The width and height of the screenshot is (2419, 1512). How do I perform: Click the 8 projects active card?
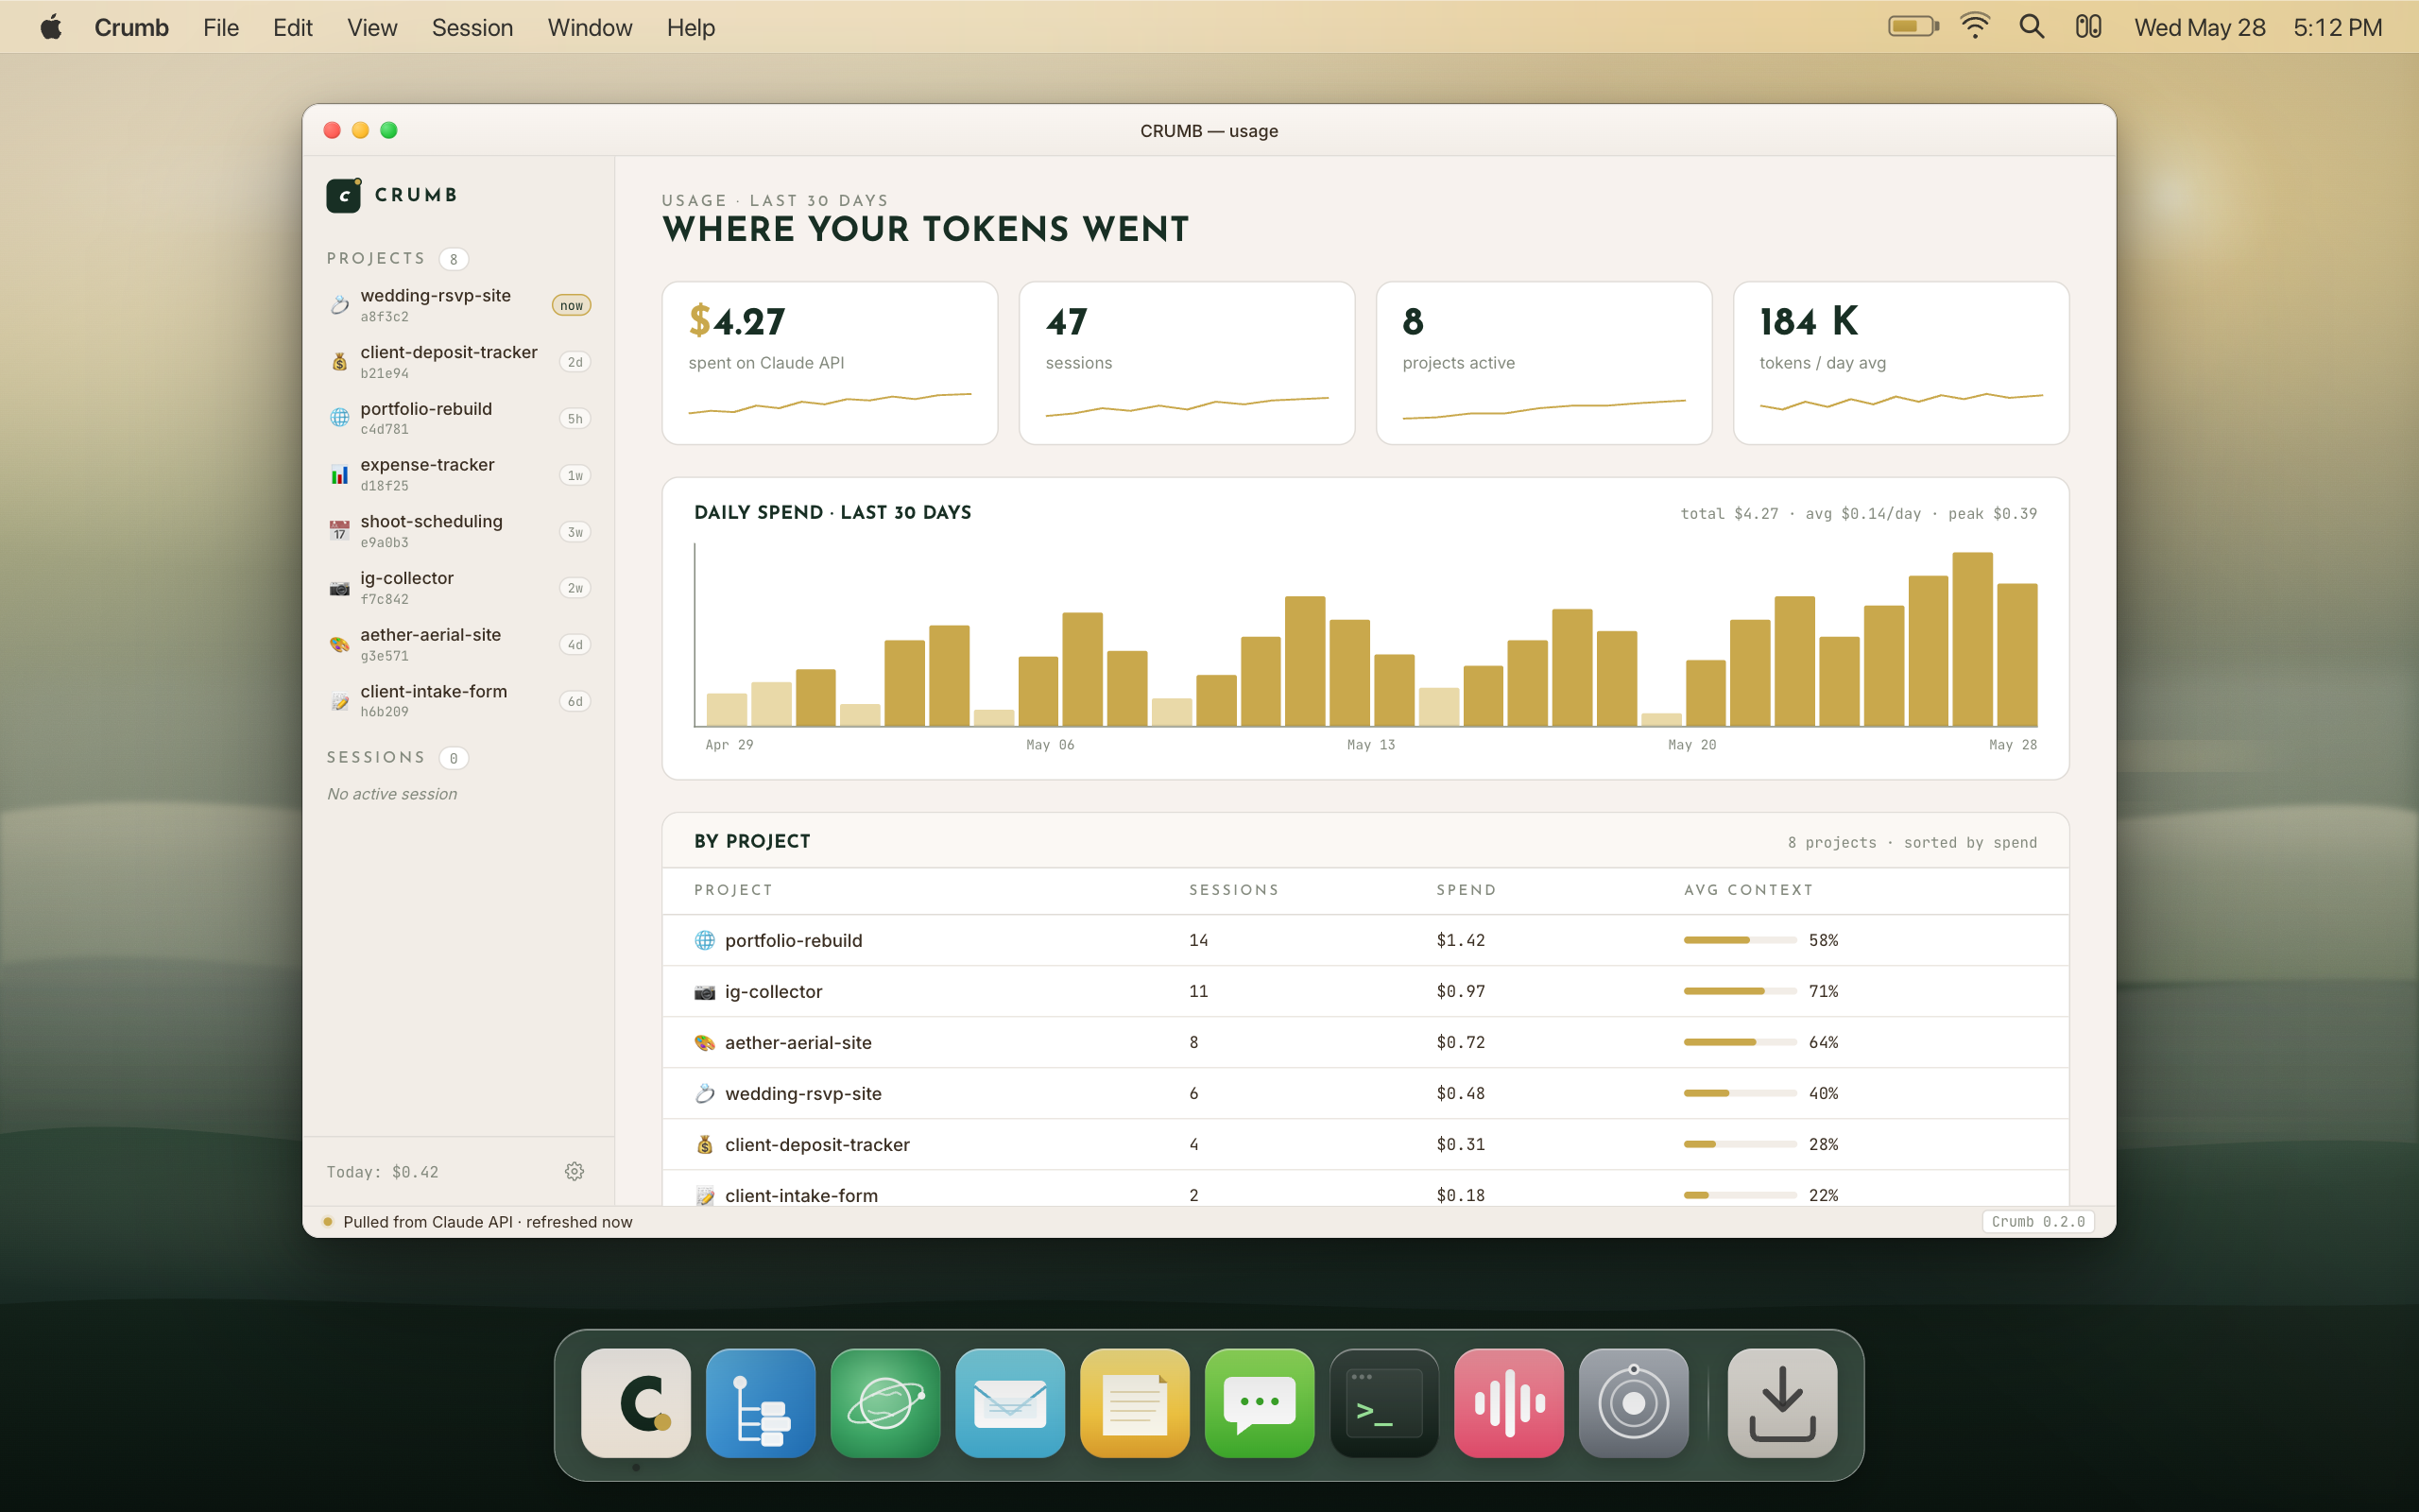1543,363
